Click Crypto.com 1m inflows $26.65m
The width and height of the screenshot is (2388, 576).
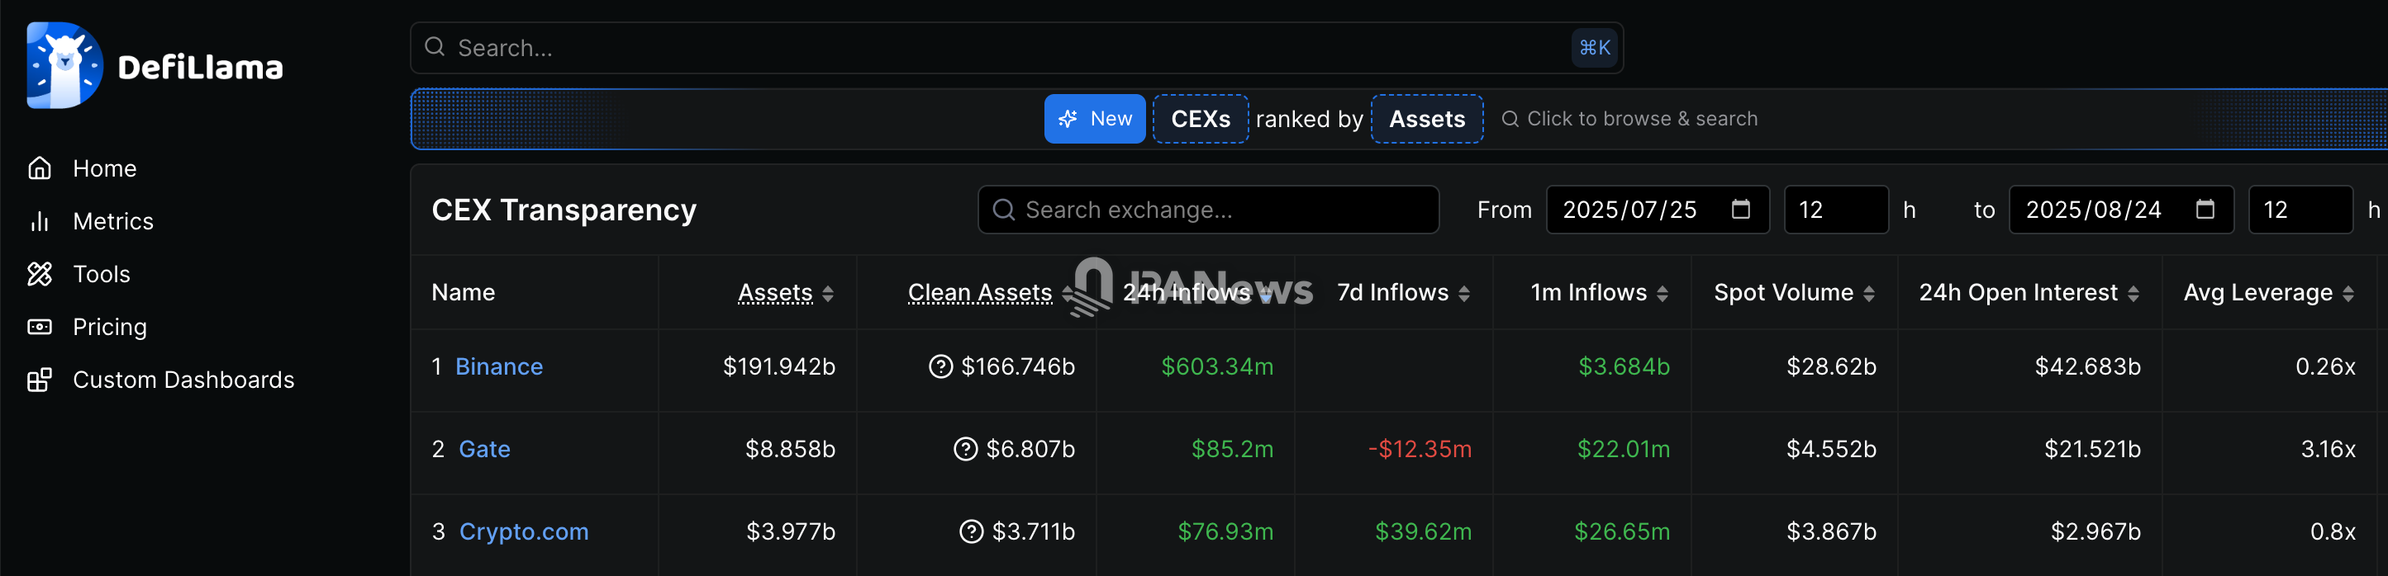(x=1621, y=531)
